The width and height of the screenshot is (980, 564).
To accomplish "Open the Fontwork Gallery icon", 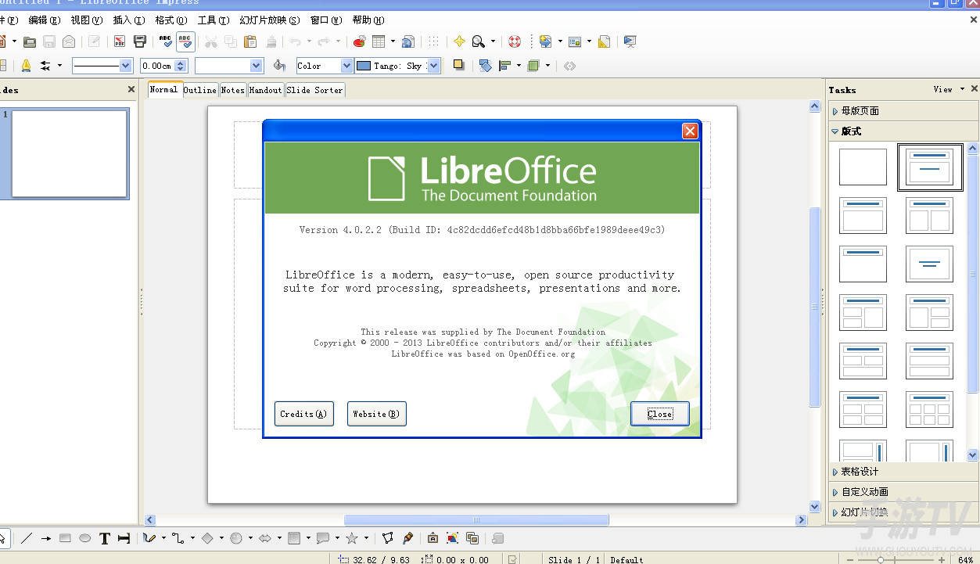I will 433,538.
